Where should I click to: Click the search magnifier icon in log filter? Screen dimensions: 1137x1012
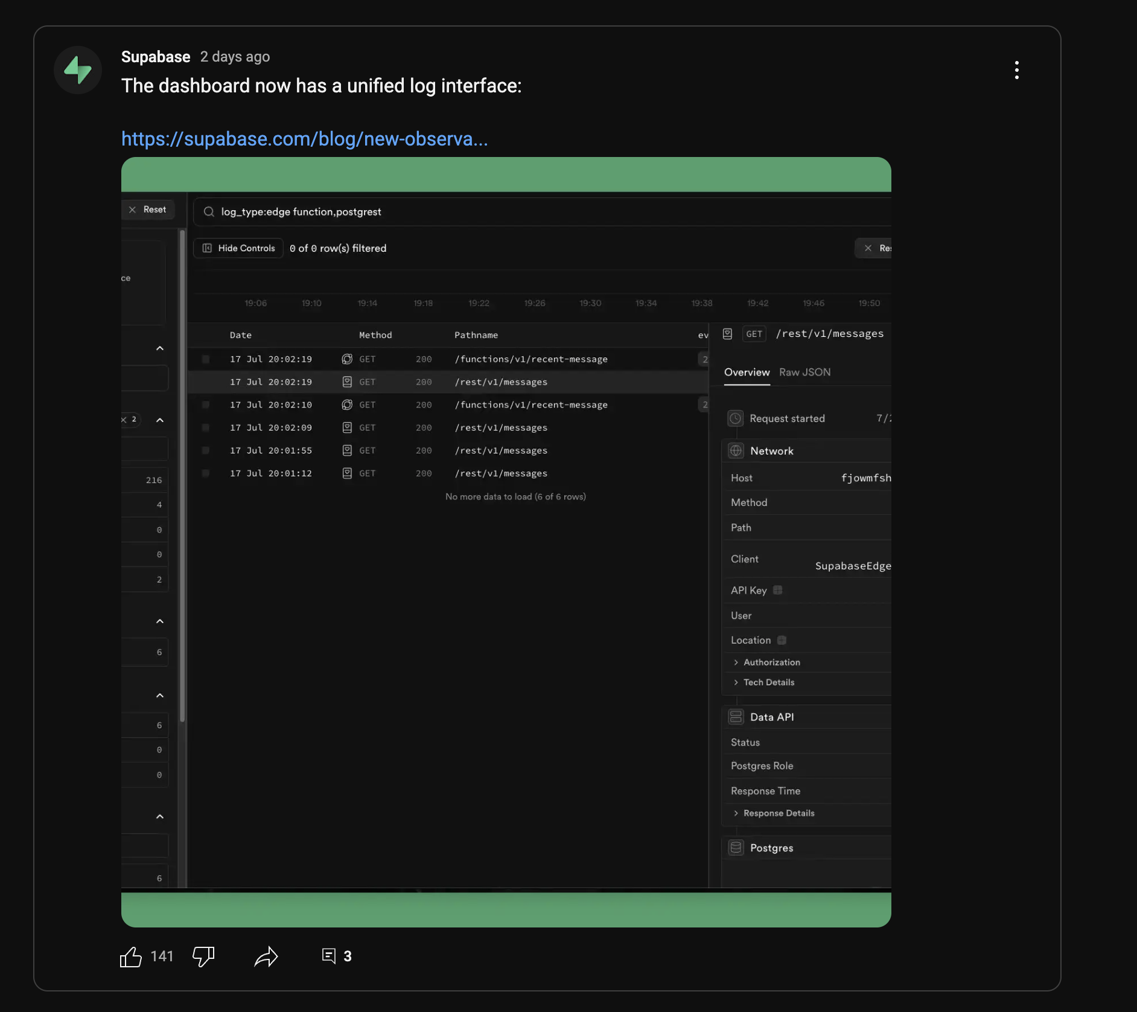[x=209, y=212]
